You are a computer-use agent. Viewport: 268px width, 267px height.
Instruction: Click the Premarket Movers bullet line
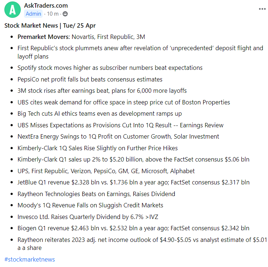click(x=82, y=37)
